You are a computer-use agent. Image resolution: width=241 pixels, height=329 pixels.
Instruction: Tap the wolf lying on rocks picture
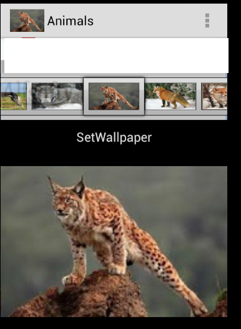(57, 96)
